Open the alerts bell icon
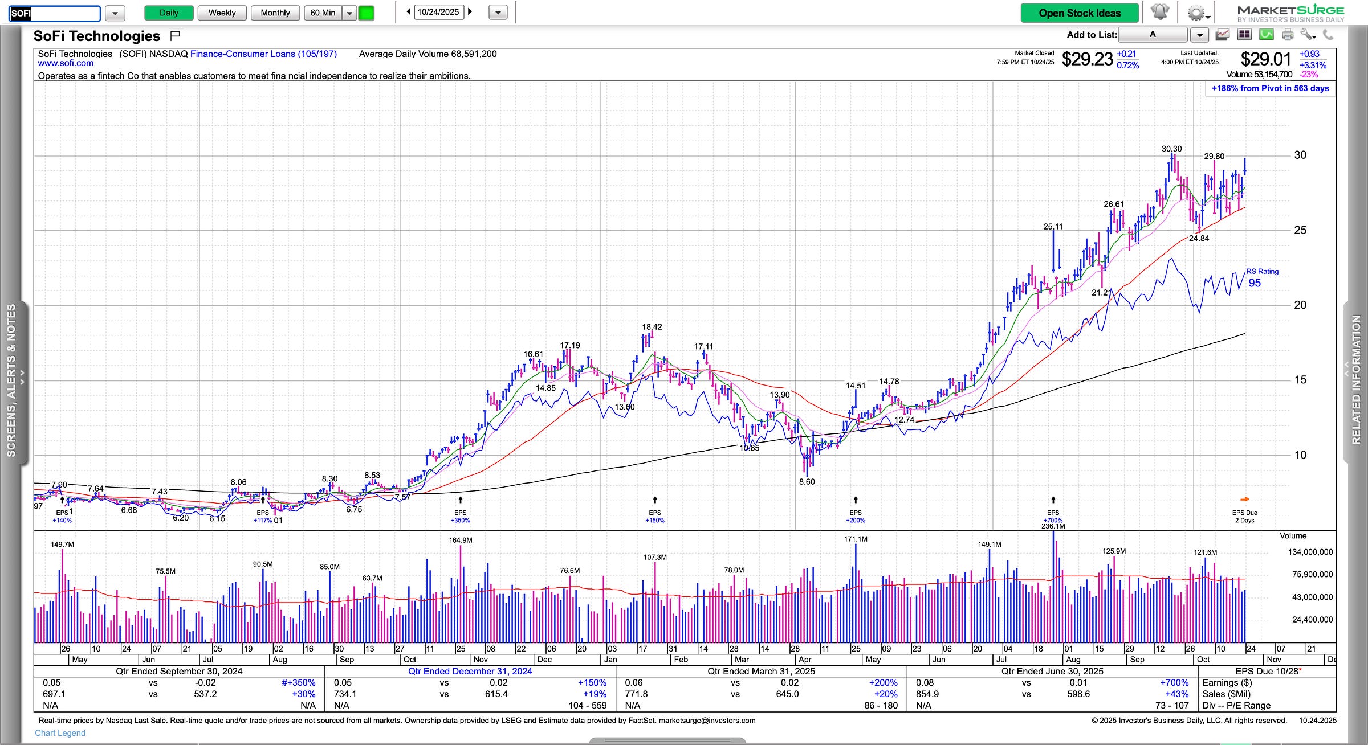 pyautogui.click(x=1159, y=12)
